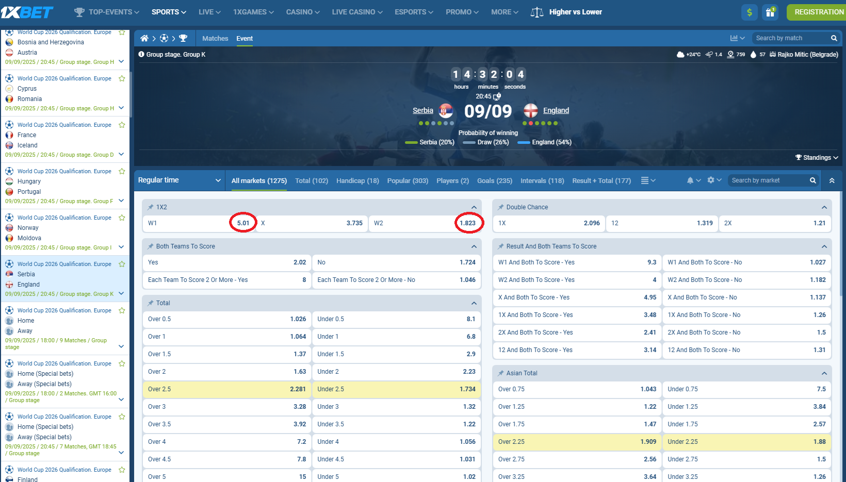The image size is (846, 482).
Task: Open the LIVE CASINO menu
Action: 357,12
